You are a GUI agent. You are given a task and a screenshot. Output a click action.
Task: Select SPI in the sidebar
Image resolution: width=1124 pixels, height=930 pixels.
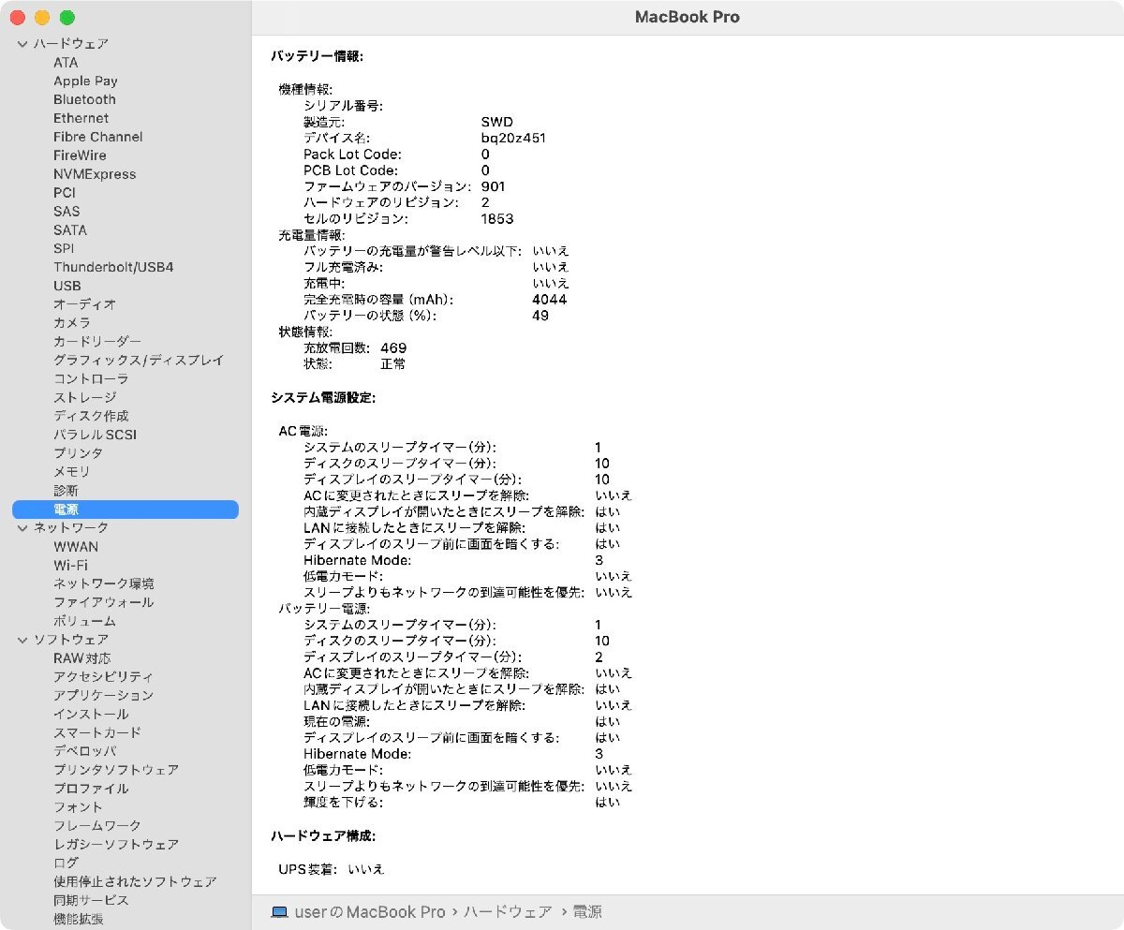click(64, 248)
